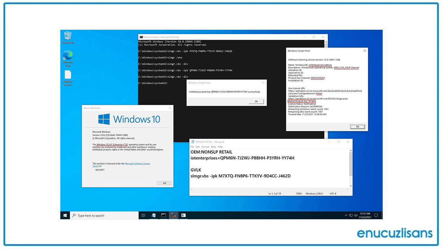
Task: Click the Notepad title bar icon
Action: [x=192, y=142]
